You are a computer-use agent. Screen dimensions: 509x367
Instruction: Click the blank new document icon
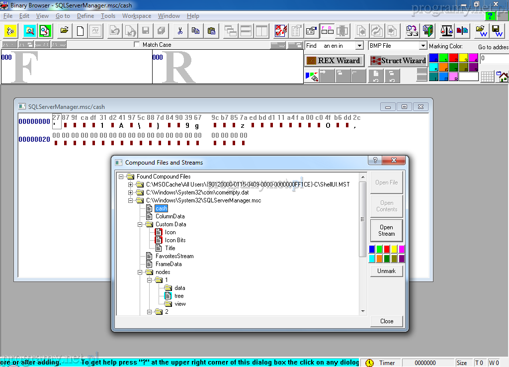tap(80, 31)
